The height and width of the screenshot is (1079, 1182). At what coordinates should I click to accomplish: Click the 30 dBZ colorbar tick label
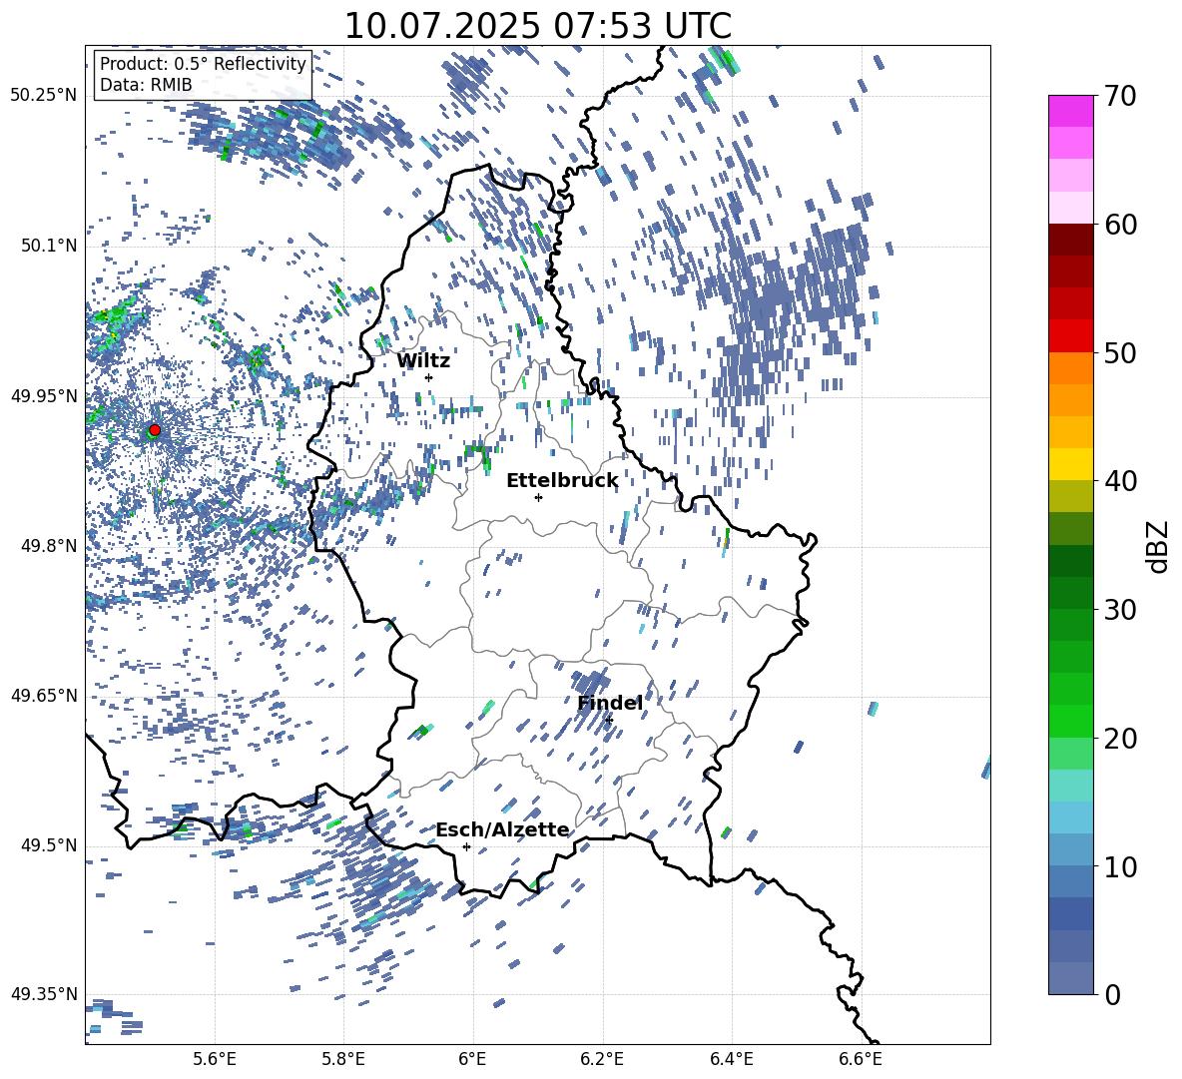pos(1120,610)
